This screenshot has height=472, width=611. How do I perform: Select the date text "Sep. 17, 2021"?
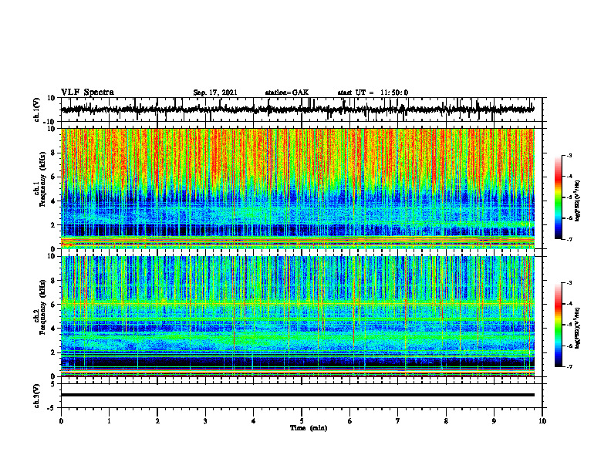pyautogui.click(x=215, y=93)
